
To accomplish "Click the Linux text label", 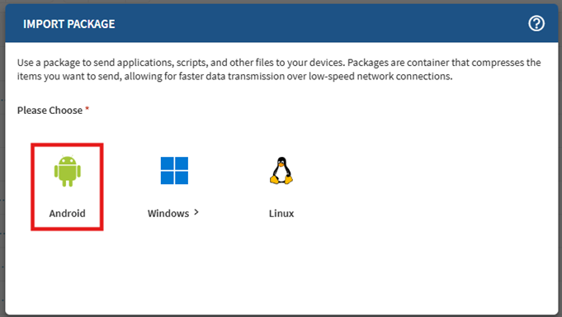I will tap(281, 213).
